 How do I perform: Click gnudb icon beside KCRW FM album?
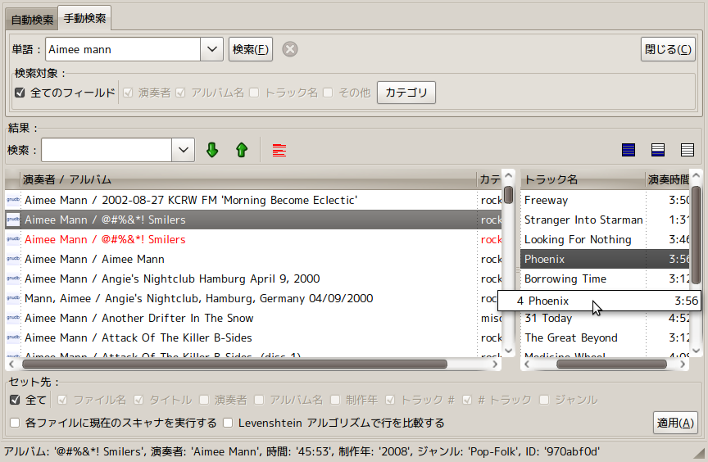click(13, 200)
